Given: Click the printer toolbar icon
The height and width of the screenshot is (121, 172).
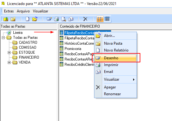Looking at the screenshot, I should [57, 19].
